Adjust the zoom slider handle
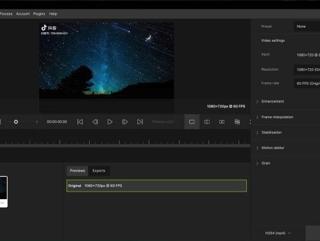Screen dimensions: 320x241 pyautogui.click(x=16, y=121)
